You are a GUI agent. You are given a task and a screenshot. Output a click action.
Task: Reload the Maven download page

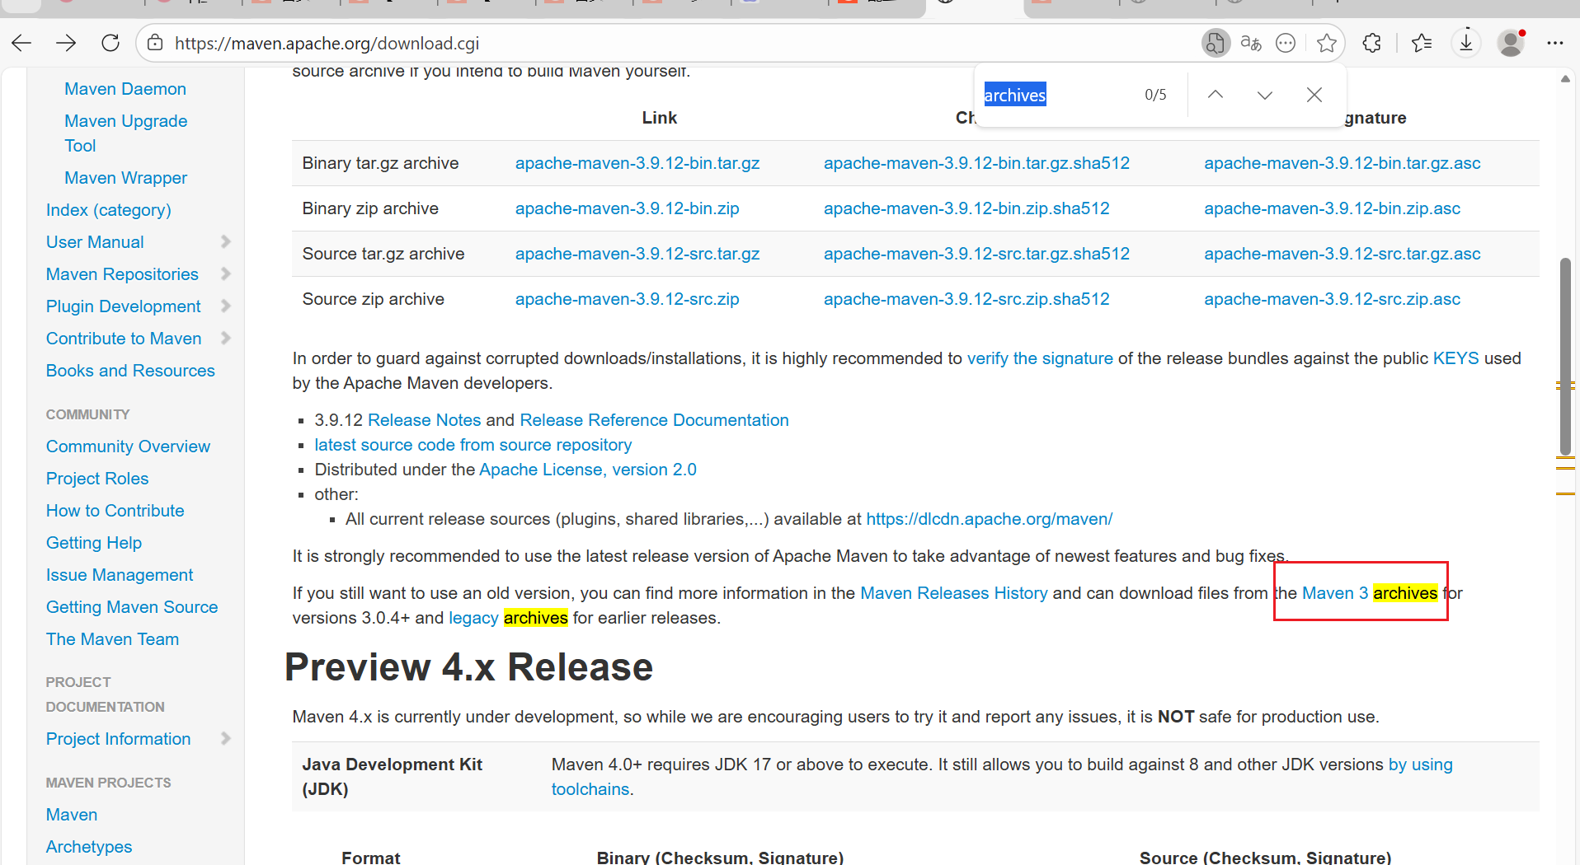(x=111, y=44)
